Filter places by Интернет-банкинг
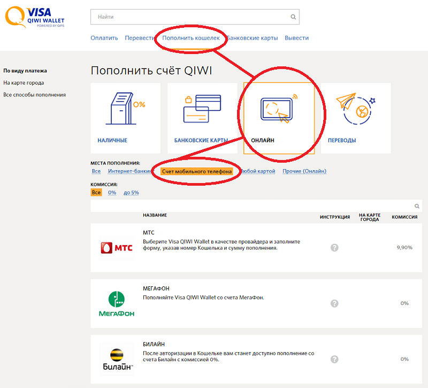 coord(129,171)
